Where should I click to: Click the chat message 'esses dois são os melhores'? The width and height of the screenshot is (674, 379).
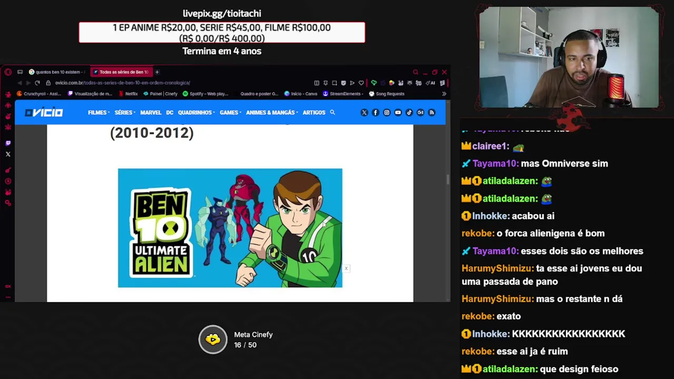[582, 251]
